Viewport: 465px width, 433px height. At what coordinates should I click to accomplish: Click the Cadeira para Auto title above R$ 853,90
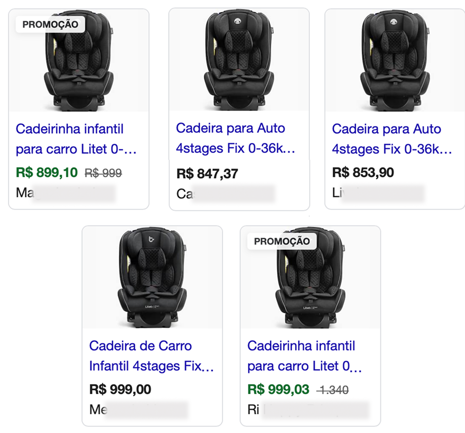coord(392,139)
